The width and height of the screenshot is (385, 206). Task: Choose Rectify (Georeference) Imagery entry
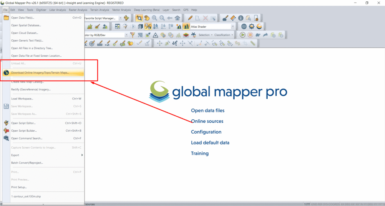[43, 89]
